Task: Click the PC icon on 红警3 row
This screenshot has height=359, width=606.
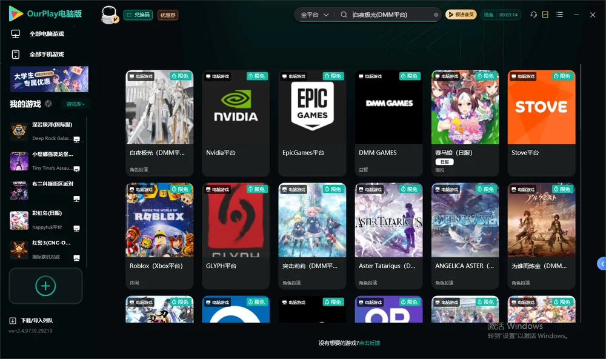Action: click(76, 258)
